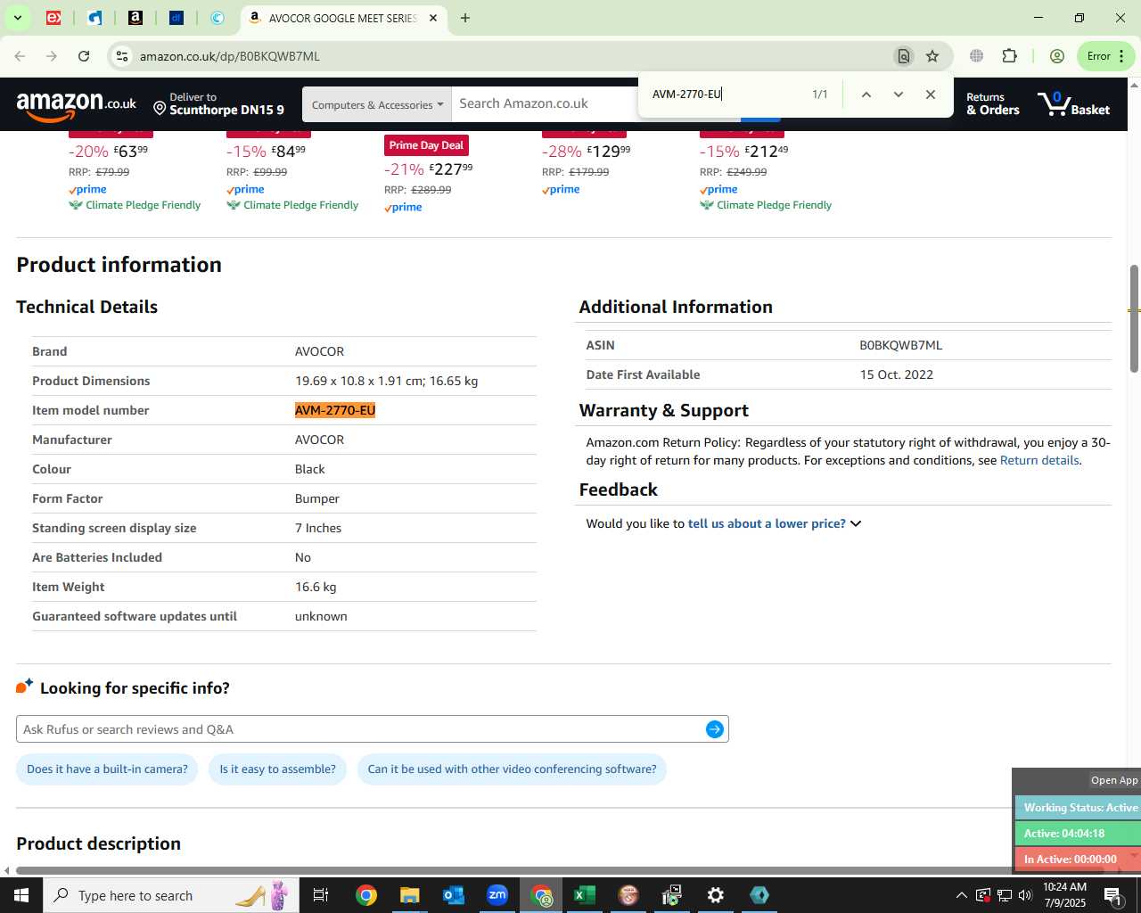The height and width of the screenshot is (913, 1141).
Task: Open Outlook from the taskbar
Action: (x=454, y=895)
